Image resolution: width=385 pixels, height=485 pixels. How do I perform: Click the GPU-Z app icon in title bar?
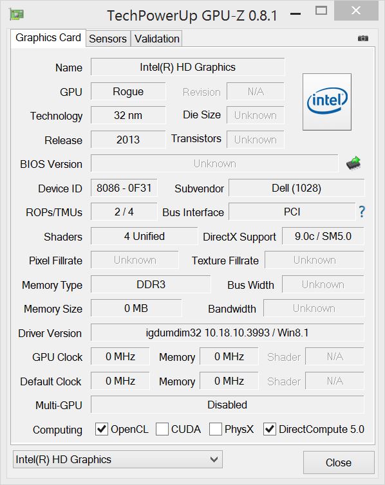[x=17, y=14]
